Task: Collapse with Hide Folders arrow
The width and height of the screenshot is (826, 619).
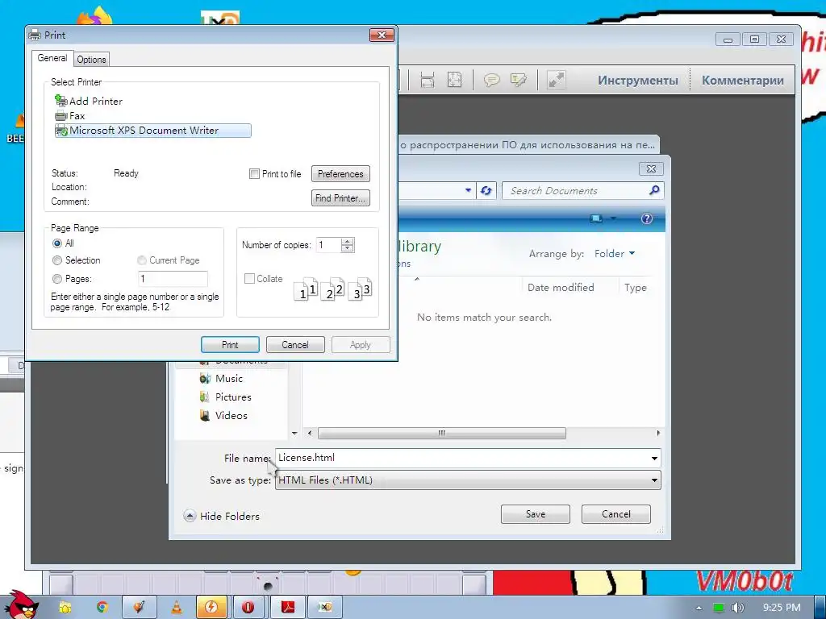Action: coord(190,516)
